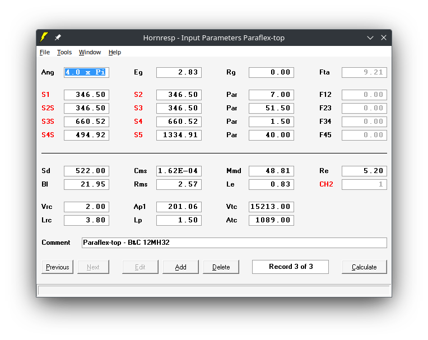The height and width of the screenshot is (340, 428).
Task: Click the F45 field showing 0.00
Action: 364,135
